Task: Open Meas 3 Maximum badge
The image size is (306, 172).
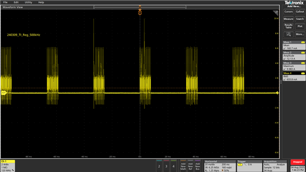Action: (x=294, y=66)
